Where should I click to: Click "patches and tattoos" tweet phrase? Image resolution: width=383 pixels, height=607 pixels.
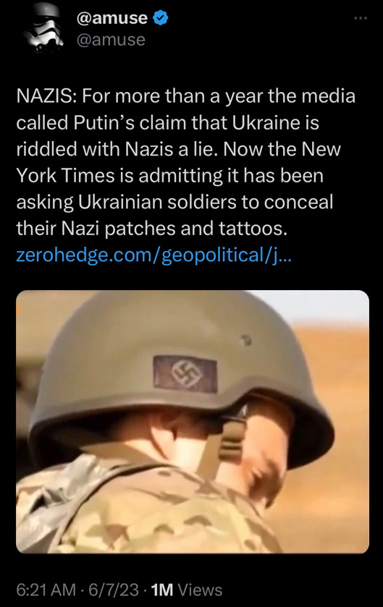coord(196,228)
